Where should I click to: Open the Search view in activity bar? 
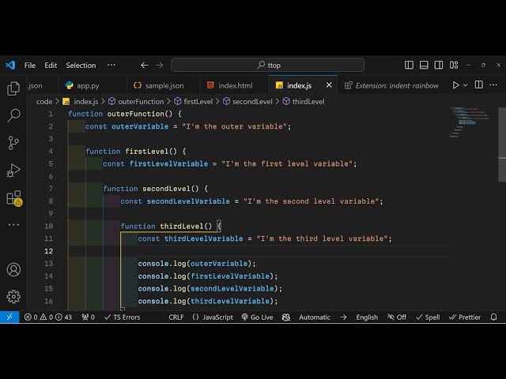[x=13, y=116]
